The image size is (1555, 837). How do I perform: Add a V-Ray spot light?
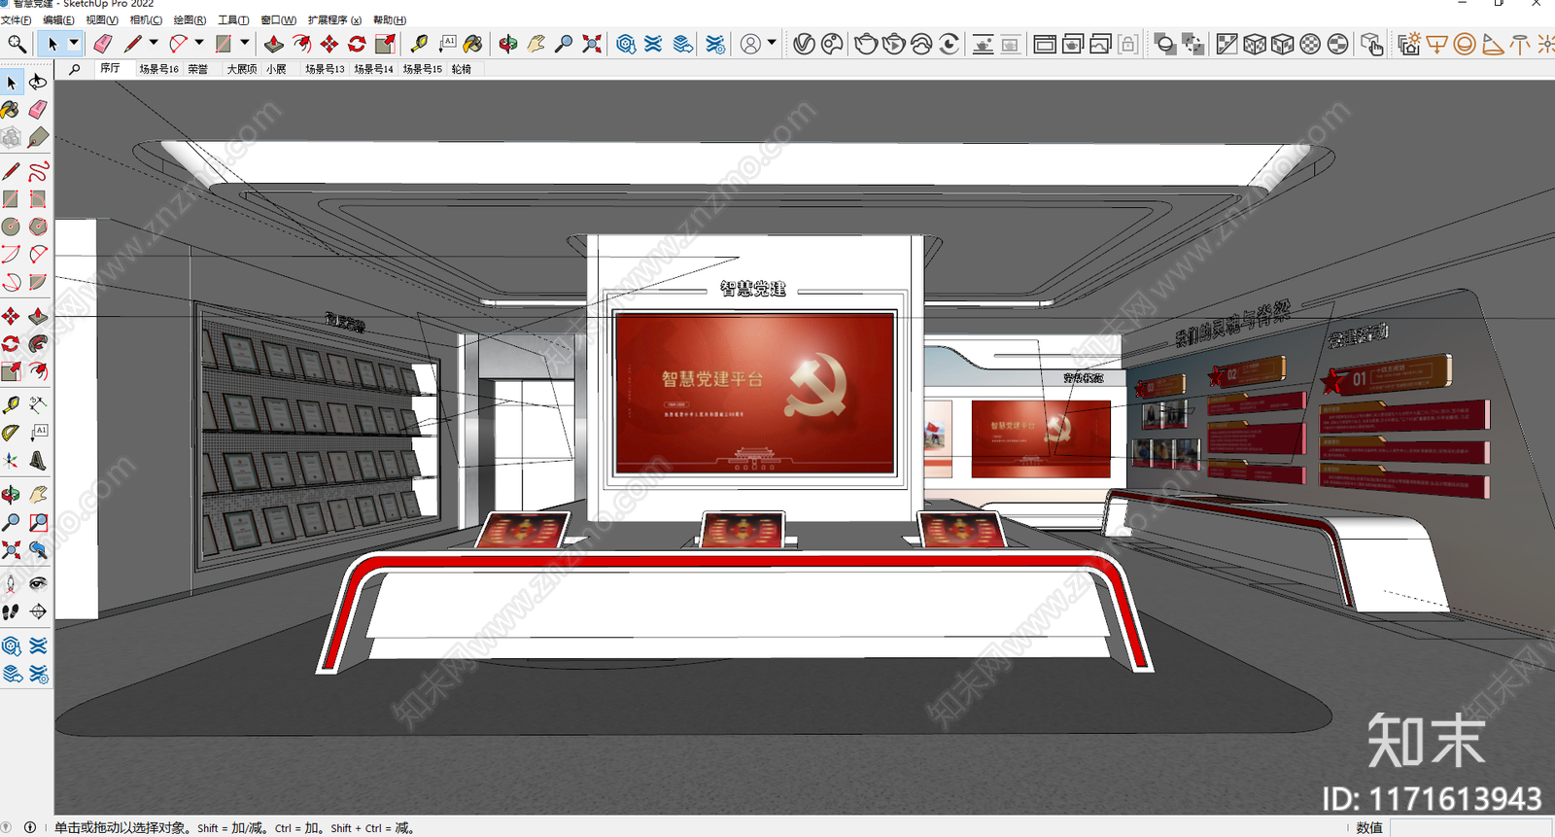tap(1492, 44)
